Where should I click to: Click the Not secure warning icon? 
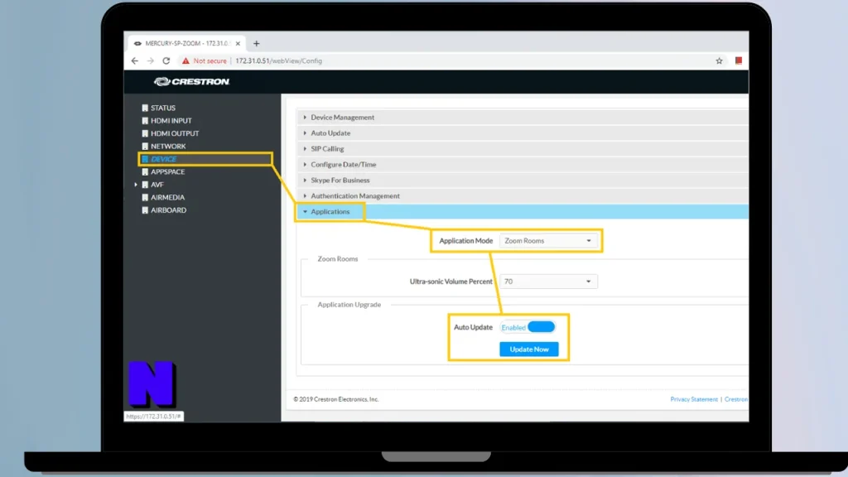point(185,61)
